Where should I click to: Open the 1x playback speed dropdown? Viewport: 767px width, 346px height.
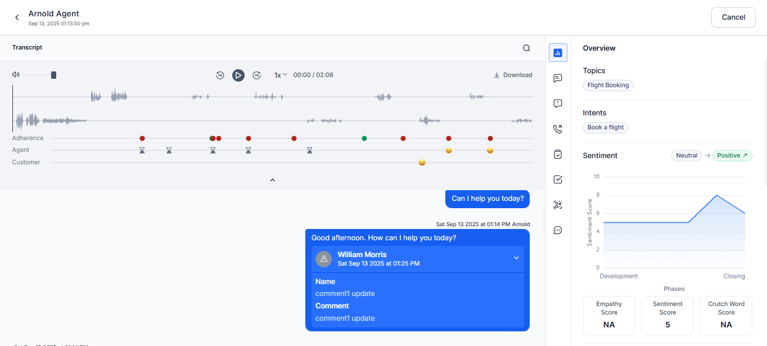tap(280, 75)
